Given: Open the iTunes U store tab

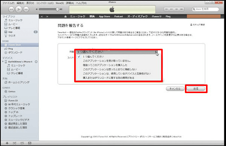Looking at the screenshot, I should pos(156,17).
